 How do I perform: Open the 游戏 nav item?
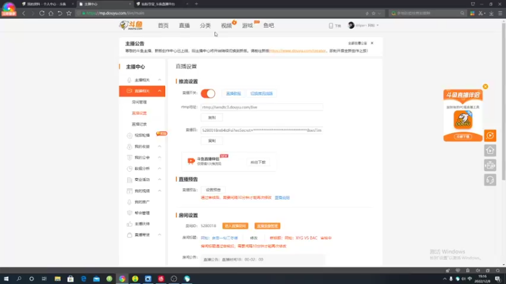tap(247, 25)
